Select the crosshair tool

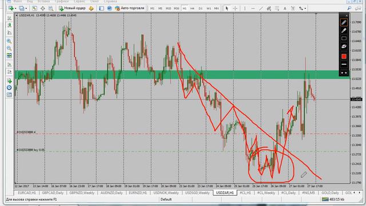[235, 9]
